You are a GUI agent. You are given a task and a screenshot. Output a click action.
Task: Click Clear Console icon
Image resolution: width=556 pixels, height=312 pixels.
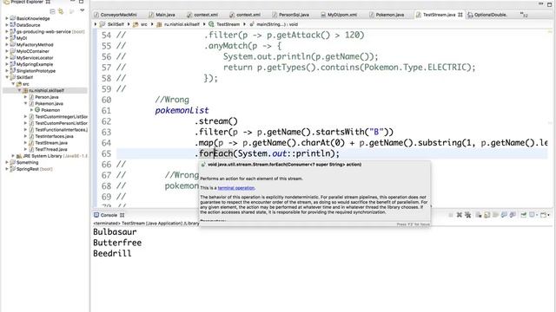[x=479, y=215]
